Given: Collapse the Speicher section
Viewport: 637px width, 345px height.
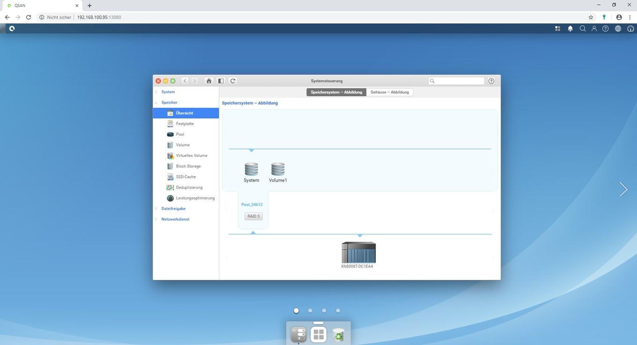Looking at the screenshot, I should pyautogui.click(x=156, y=103).
